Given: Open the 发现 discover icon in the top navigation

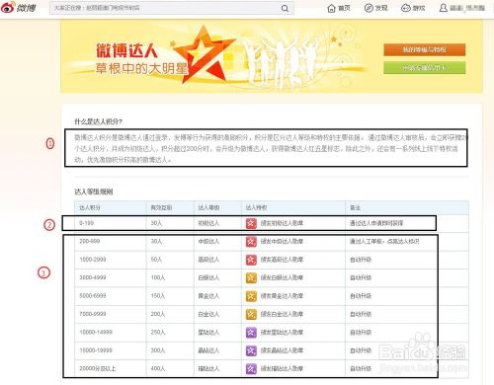Looking at the screenshot, I should 369,8.
